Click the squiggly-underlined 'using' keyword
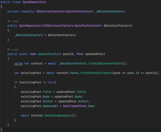The width and height of the screenshot is (161, 132). click(18, 63)
